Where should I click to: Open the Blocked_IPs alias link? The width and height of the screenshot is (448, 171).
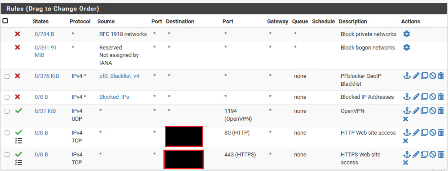pyautogui.click(x=114, y=97)
